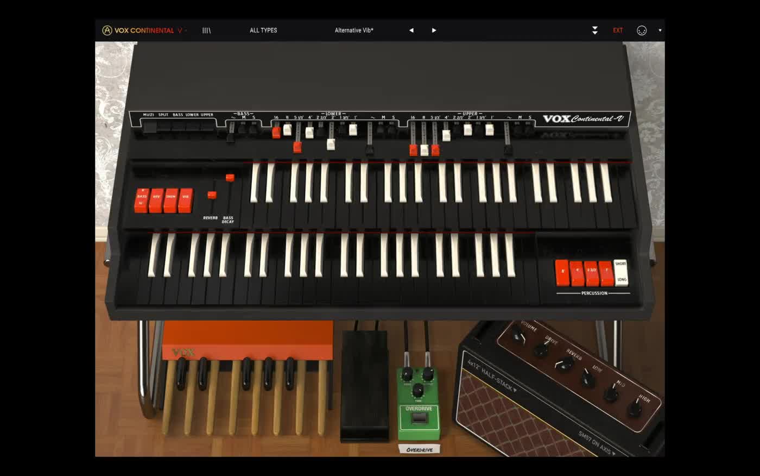Click the Upper 1' drawbar

(490, 129)
